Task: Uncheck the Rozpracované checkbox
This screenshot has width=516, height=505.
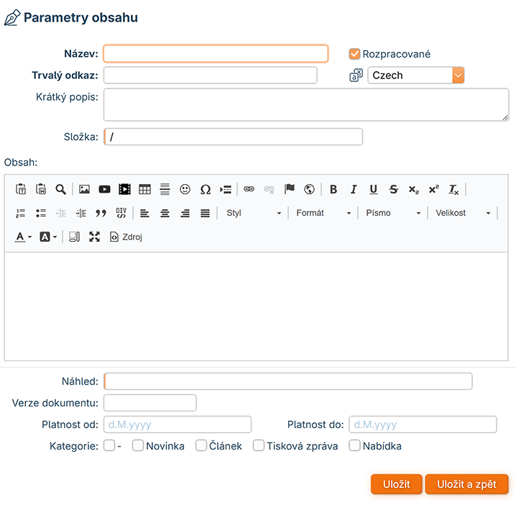Action: point(354,54)
